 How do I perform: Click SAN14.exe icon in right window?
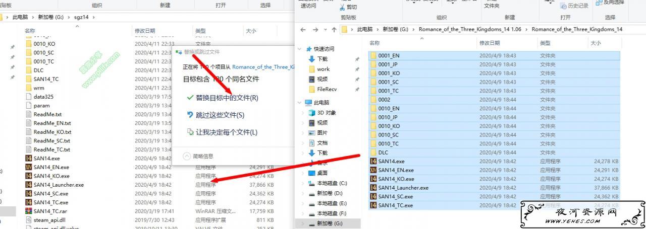point(373,161)
